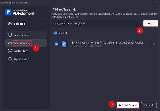This screenshot has width=160, height=111.
Task: Click the blue document icon of the video
Action: (x=64, y=44)
